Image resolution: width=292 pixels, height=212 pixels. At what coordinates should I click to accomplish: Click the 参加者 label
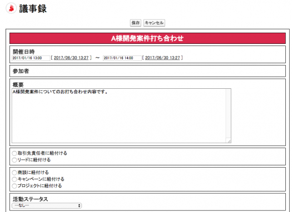click(21, 71)
